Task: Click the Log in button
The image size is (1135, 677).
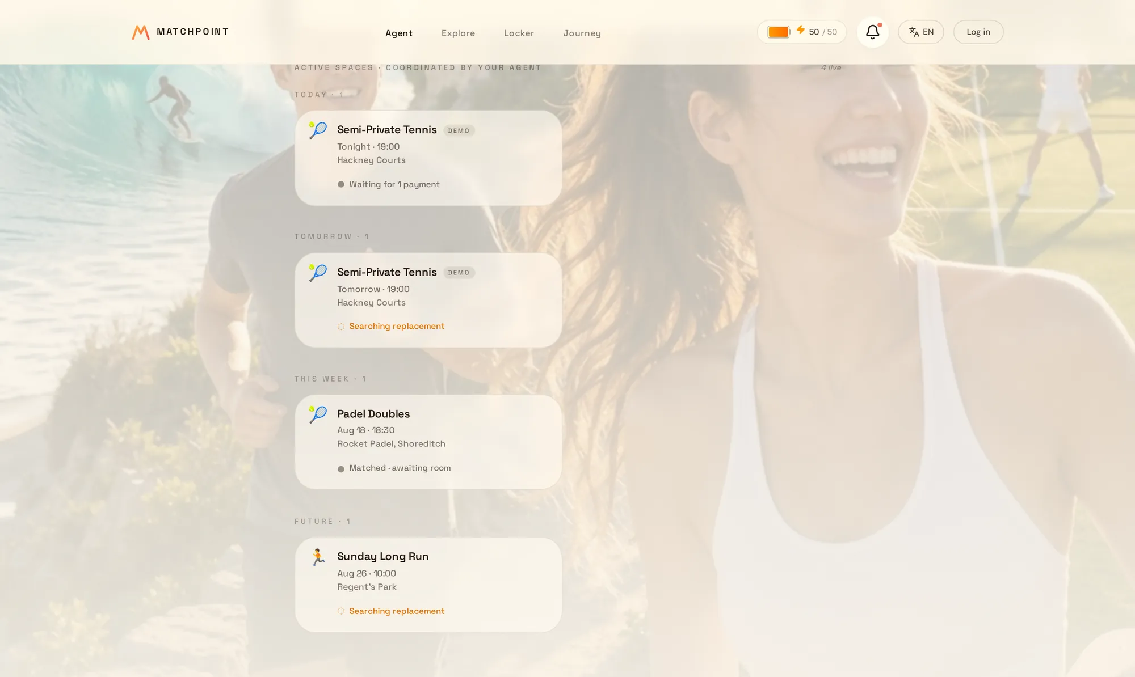Action: click(978, 32)
